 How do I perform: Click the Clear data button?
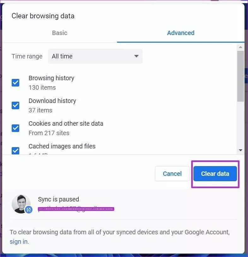tap(215, 174)
